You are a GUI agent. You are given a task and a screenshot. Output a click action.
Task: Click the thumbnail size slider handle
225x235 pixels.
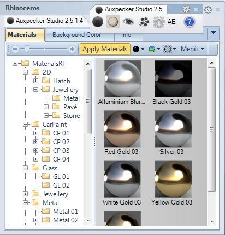27,49
